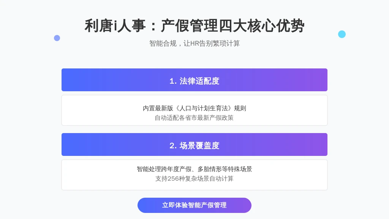Select the 2. 场景覆盖度 header bar
Screen dimensions: 389x219
point(194,144)
